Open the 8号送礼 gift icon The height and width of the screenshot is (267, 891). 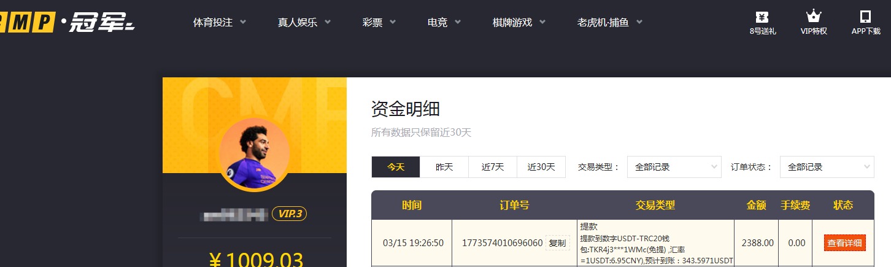(x=763, y=23)
